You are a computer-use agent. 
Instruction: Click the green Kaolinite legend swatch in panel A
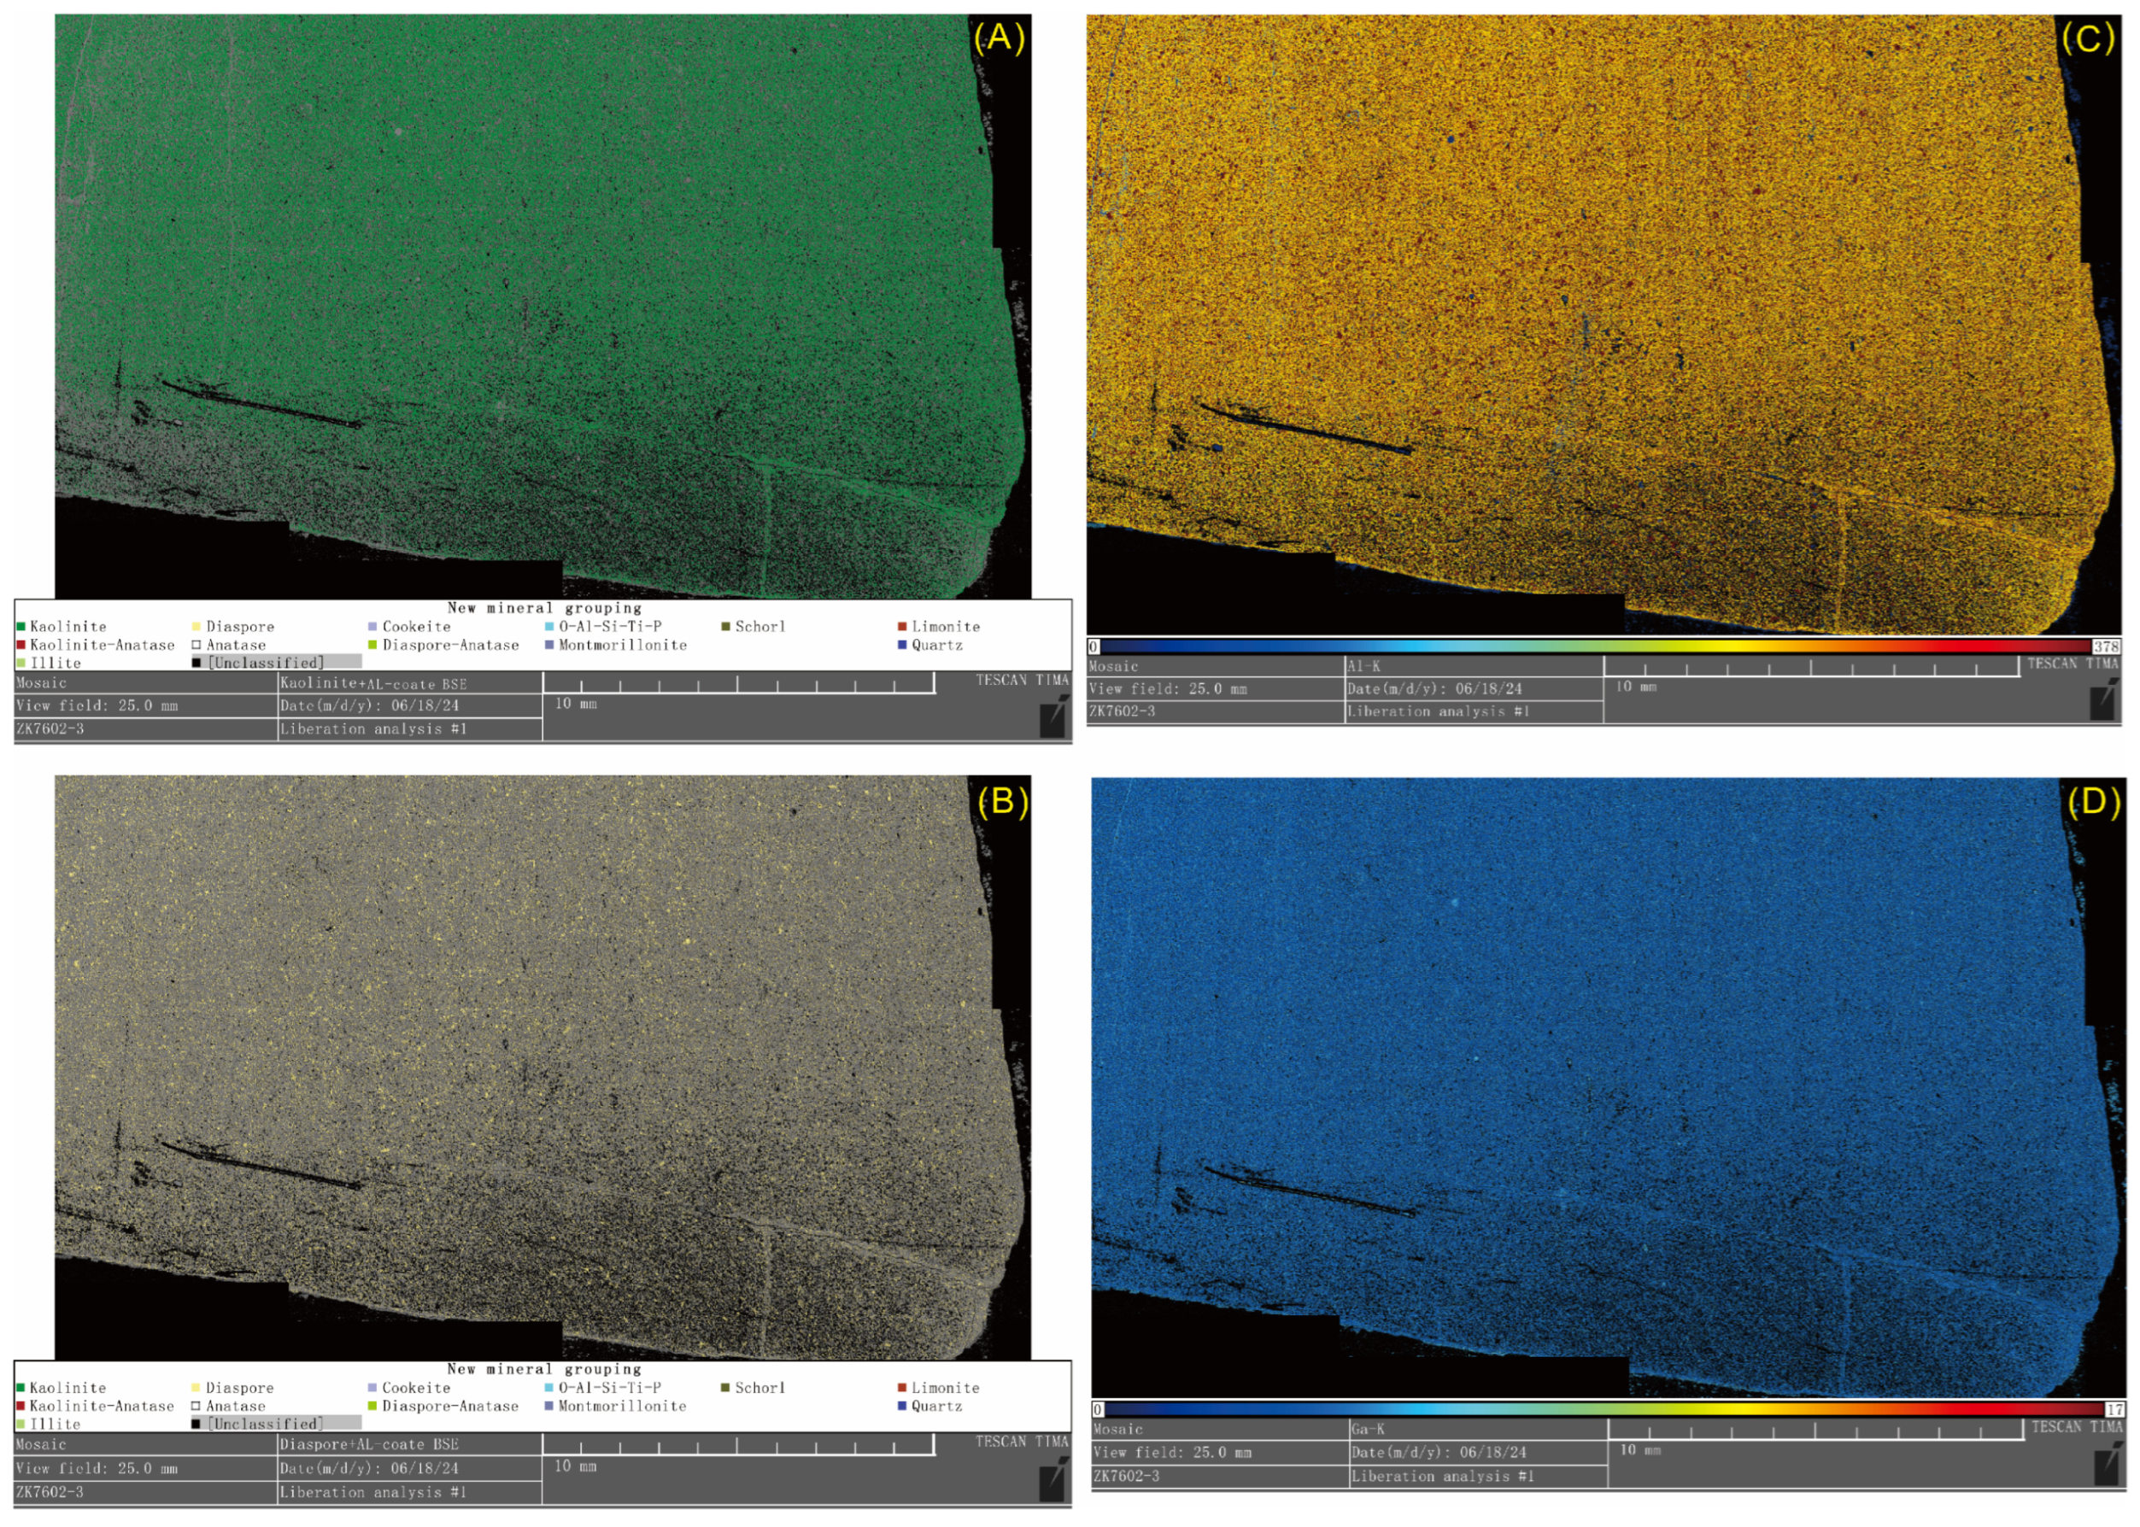point(21,626)
